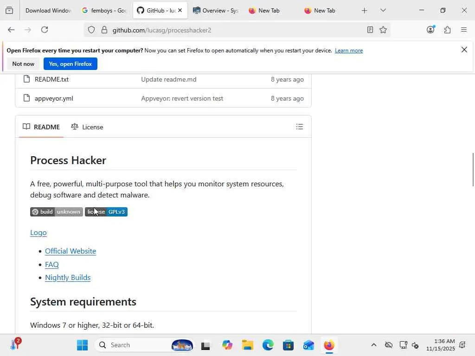The width and height of the screenshot is (475, 356).
Task: Open the Update readme.md commit message
Action: (169, 79)
